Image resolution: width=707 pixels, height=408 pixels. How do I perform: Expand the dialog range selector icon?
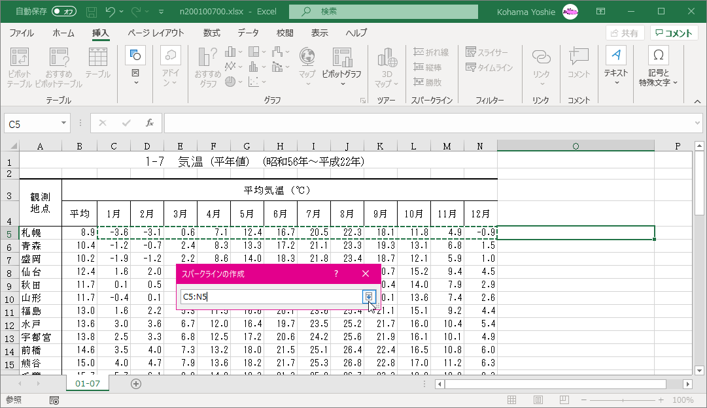click(370, 297)
